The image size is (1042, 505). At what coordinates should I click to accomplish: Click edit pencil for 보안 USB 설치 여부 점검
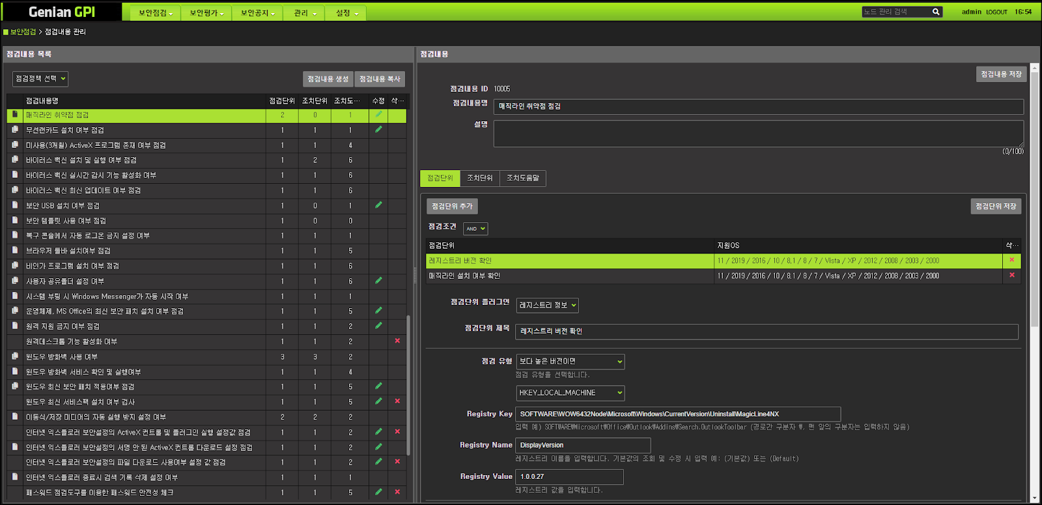378,205
